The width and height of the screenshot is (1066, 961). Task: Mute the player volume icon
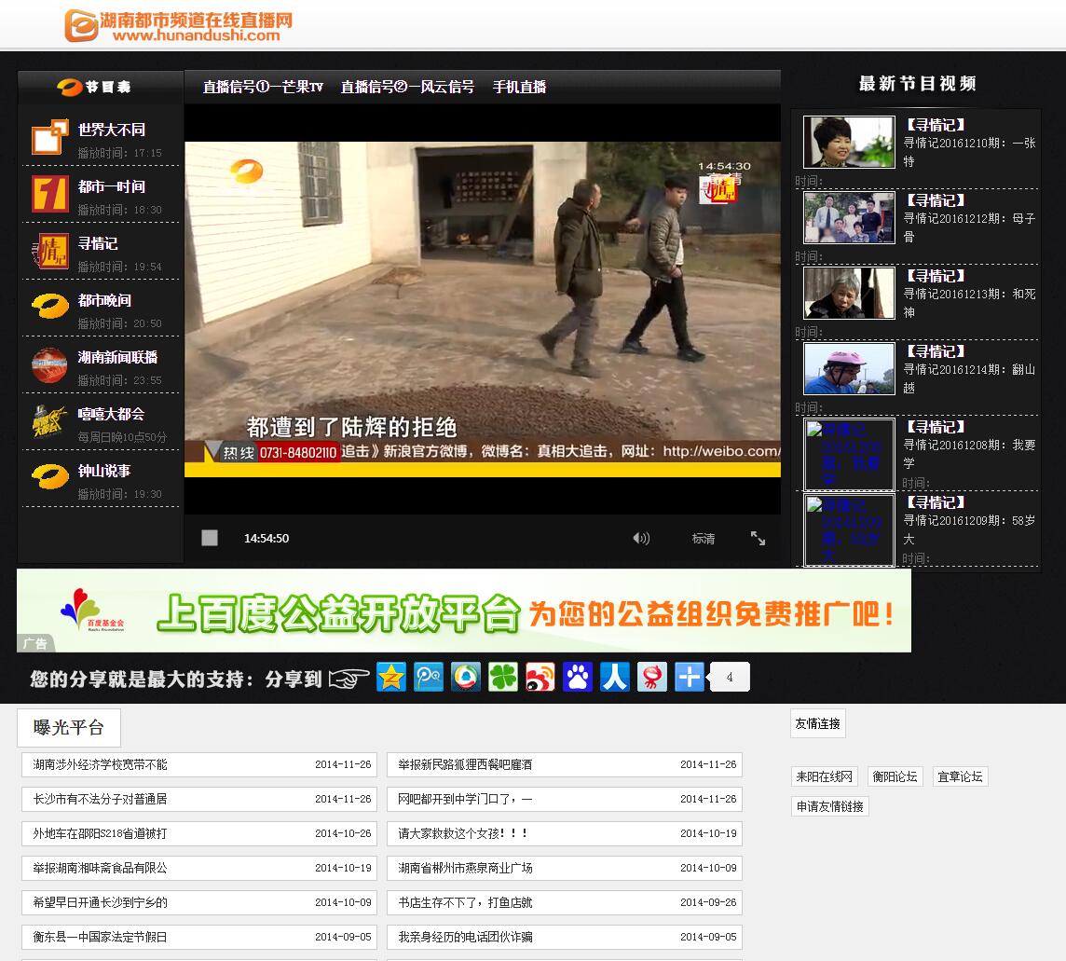tap(641, 538)
